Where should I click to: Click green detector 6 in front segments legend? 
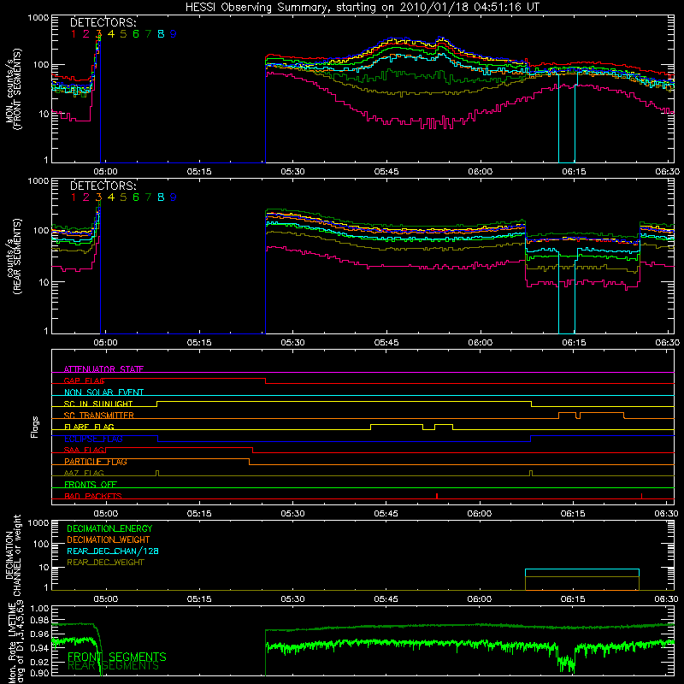click(136, 34)
